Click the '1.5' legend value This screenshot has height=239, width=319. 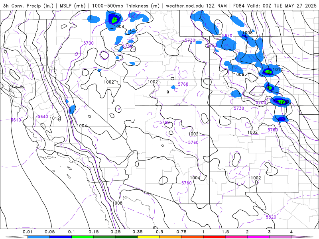click(225, 232)
